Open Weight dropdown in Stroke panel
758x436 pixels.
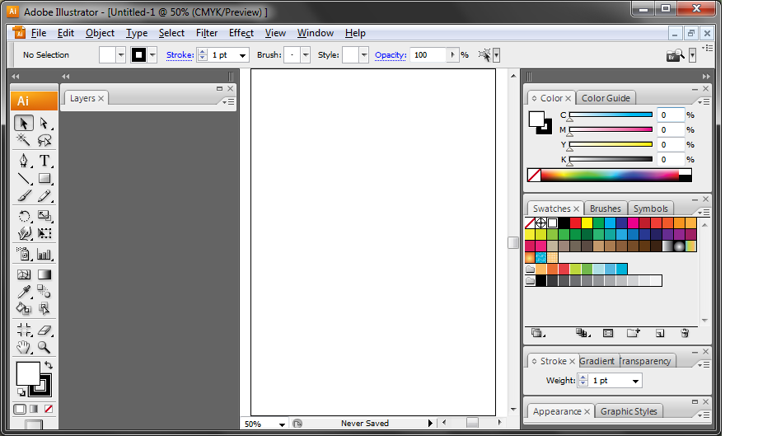pos(636,381)
